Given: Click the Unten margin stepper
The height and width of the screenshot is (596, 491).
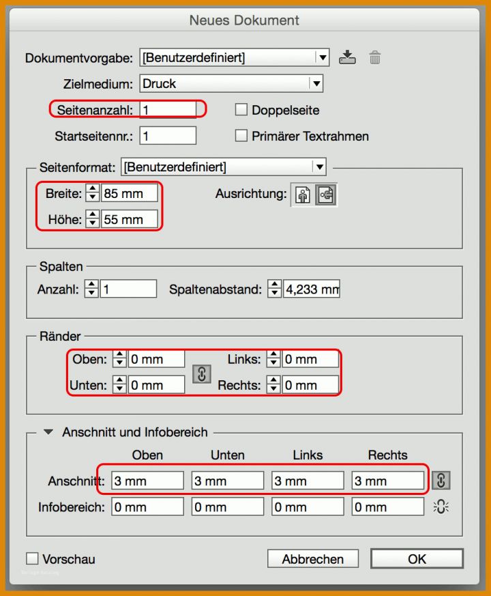Looking at the screenshot, I should 119,384.
